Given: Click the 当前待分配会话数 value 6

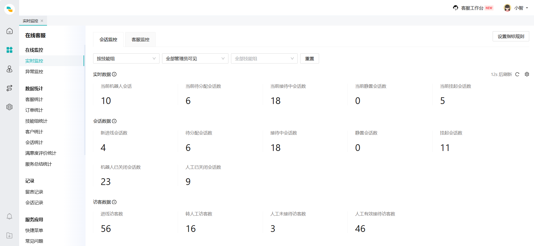Looking at the screenshot, I should (x=188, y=101).
